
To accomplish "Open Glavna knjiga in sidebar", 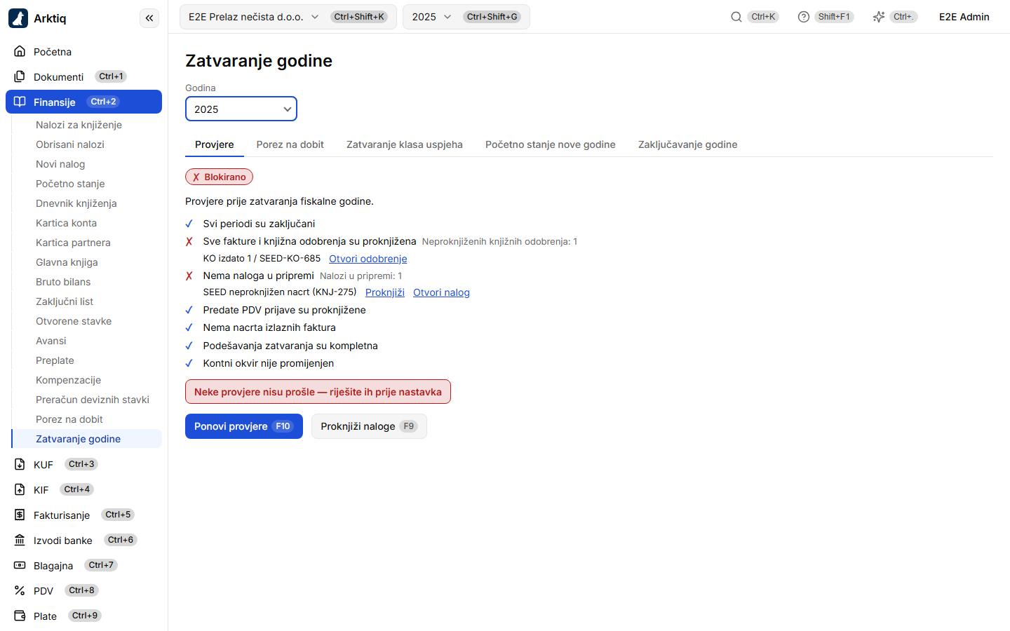I will [x=87, y=262].
